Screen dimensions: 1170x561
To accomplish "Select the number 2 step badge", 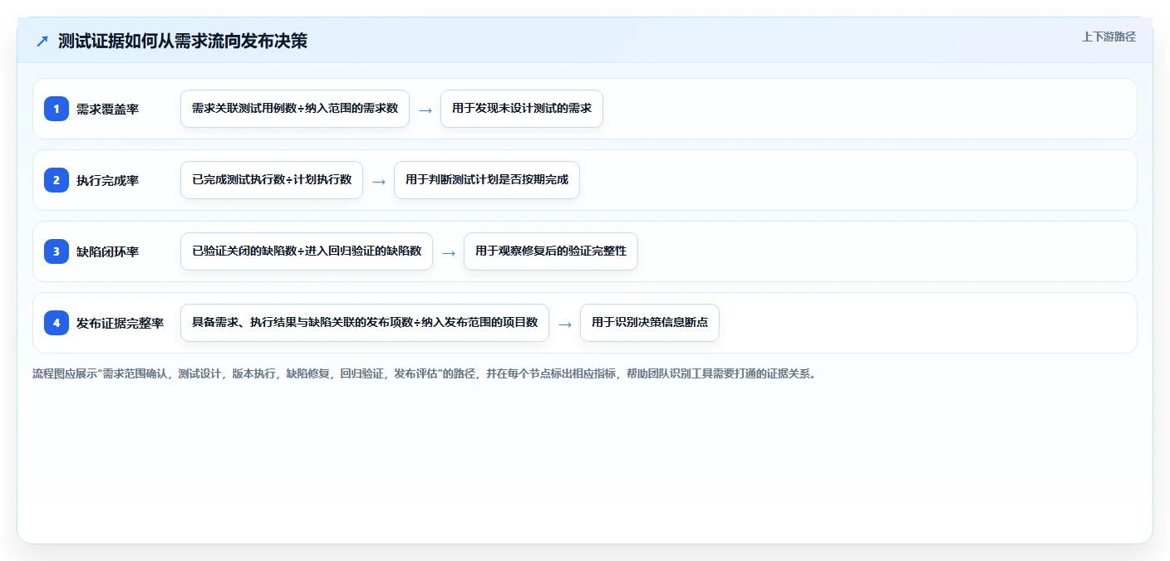I will (x=57, y=180).
